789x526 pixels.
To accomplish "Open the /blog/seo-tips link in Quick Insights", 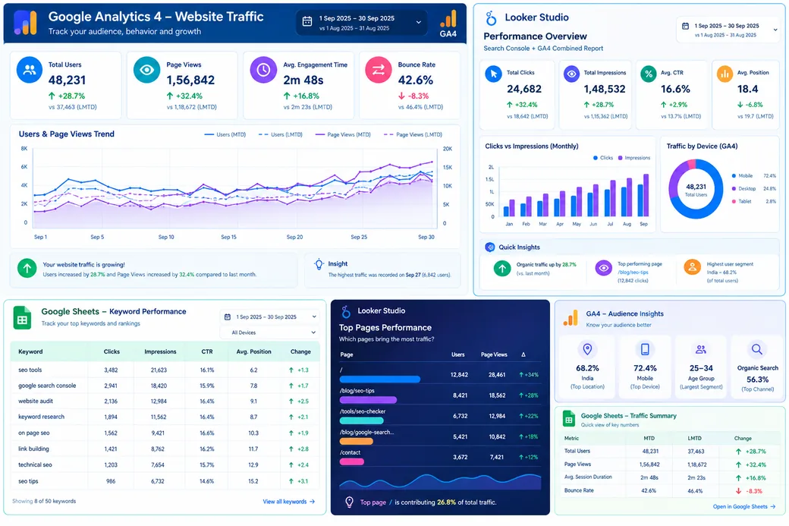I will (x=633, y=272).
